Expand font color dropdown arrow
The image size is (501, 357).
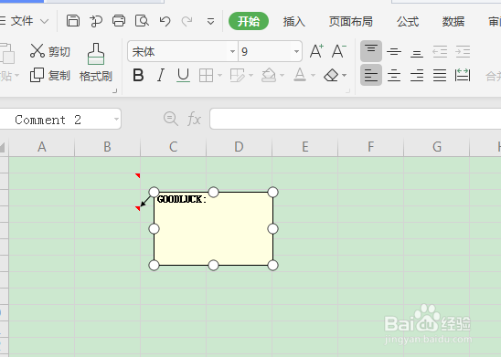click(x=313, y=76)
